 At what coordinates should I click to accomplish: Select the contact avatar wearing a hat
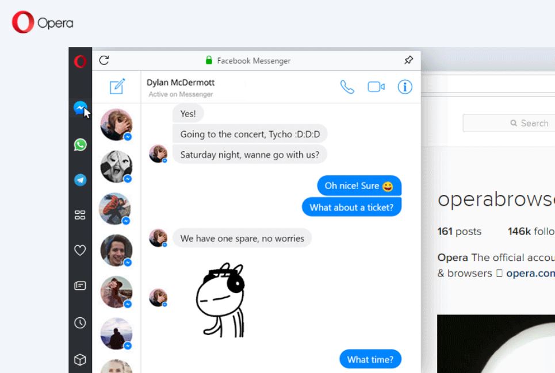pos(116,292)
